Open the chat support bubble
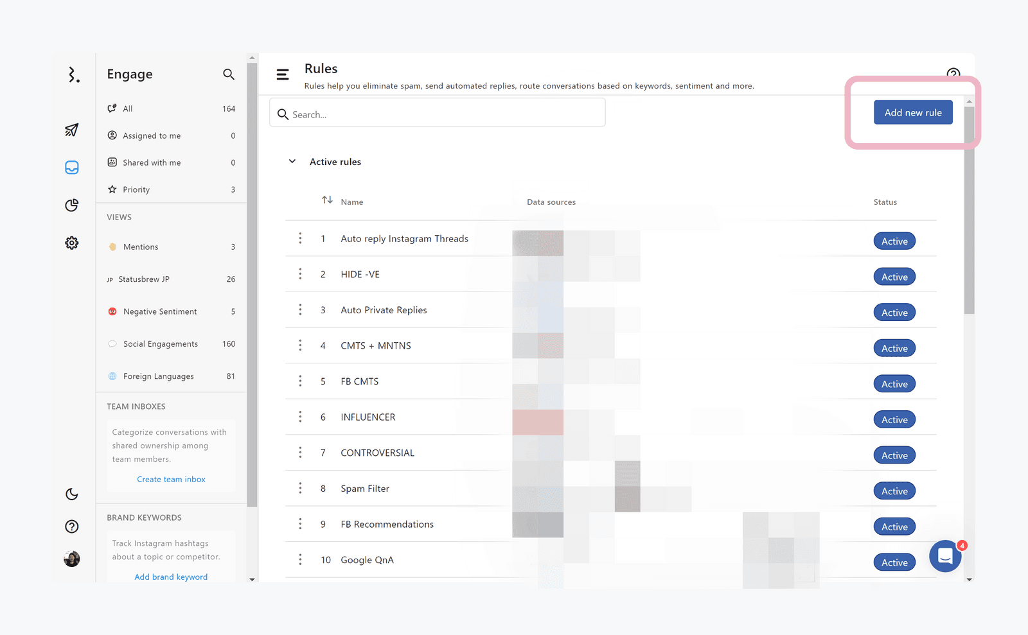 (945, 556)
